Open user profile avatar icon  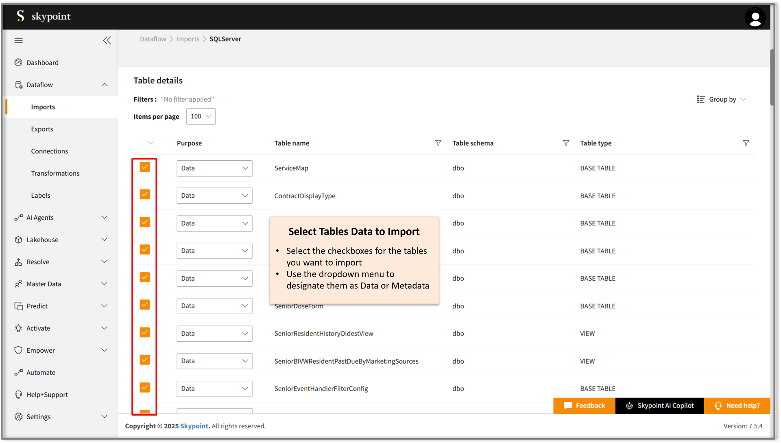point(755,18)
